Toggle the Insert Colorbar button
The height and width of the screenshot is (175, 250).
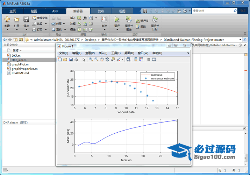coord(135,59)
